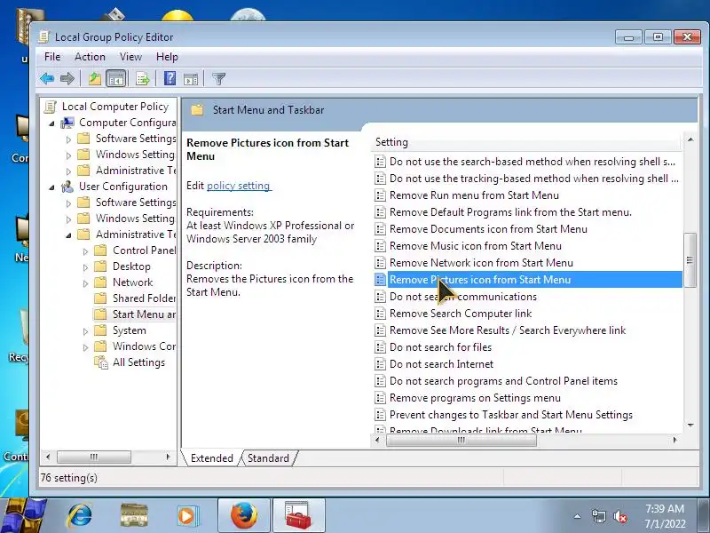Expand Windows Settings under User Configuration

(68, 219)
